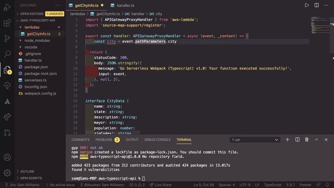Select the Explorer files icon with badge
Image resolution: width=334 pixels, height=188 pixels.
(x=7, y=69)
